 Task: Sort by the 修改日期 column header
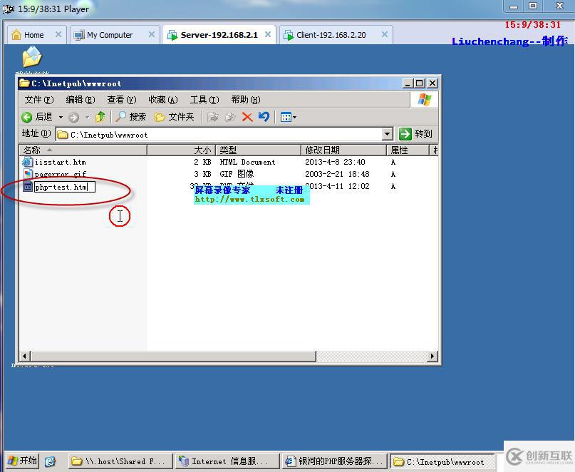click(343, 150)
